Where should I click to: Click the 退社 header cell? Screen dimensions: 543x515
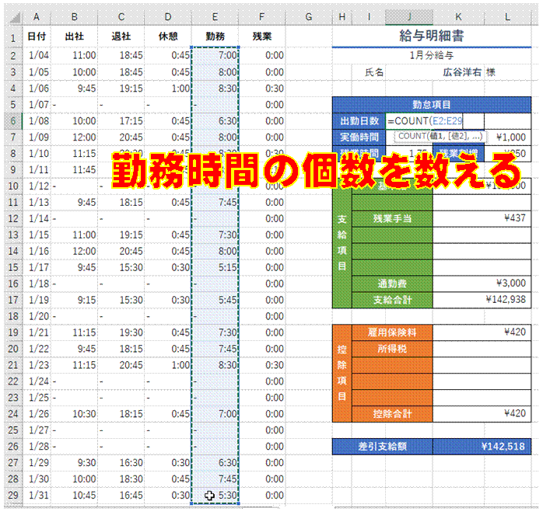121,37
